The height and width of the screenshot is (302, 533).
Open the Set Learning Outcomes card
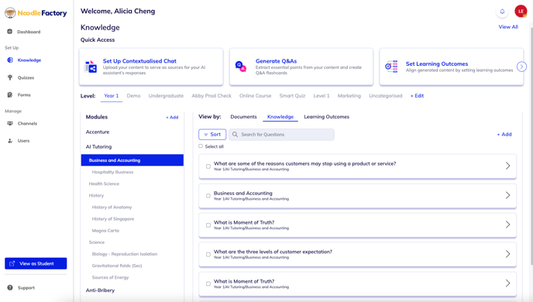451,67
